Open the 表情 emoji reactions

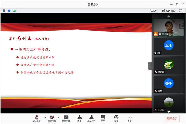(x=116, y=118)
